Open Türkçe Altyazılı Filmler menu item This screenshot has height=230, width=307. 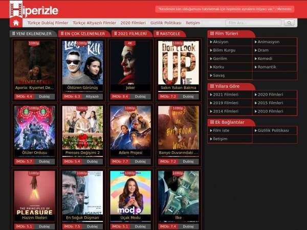click(94, 23)
